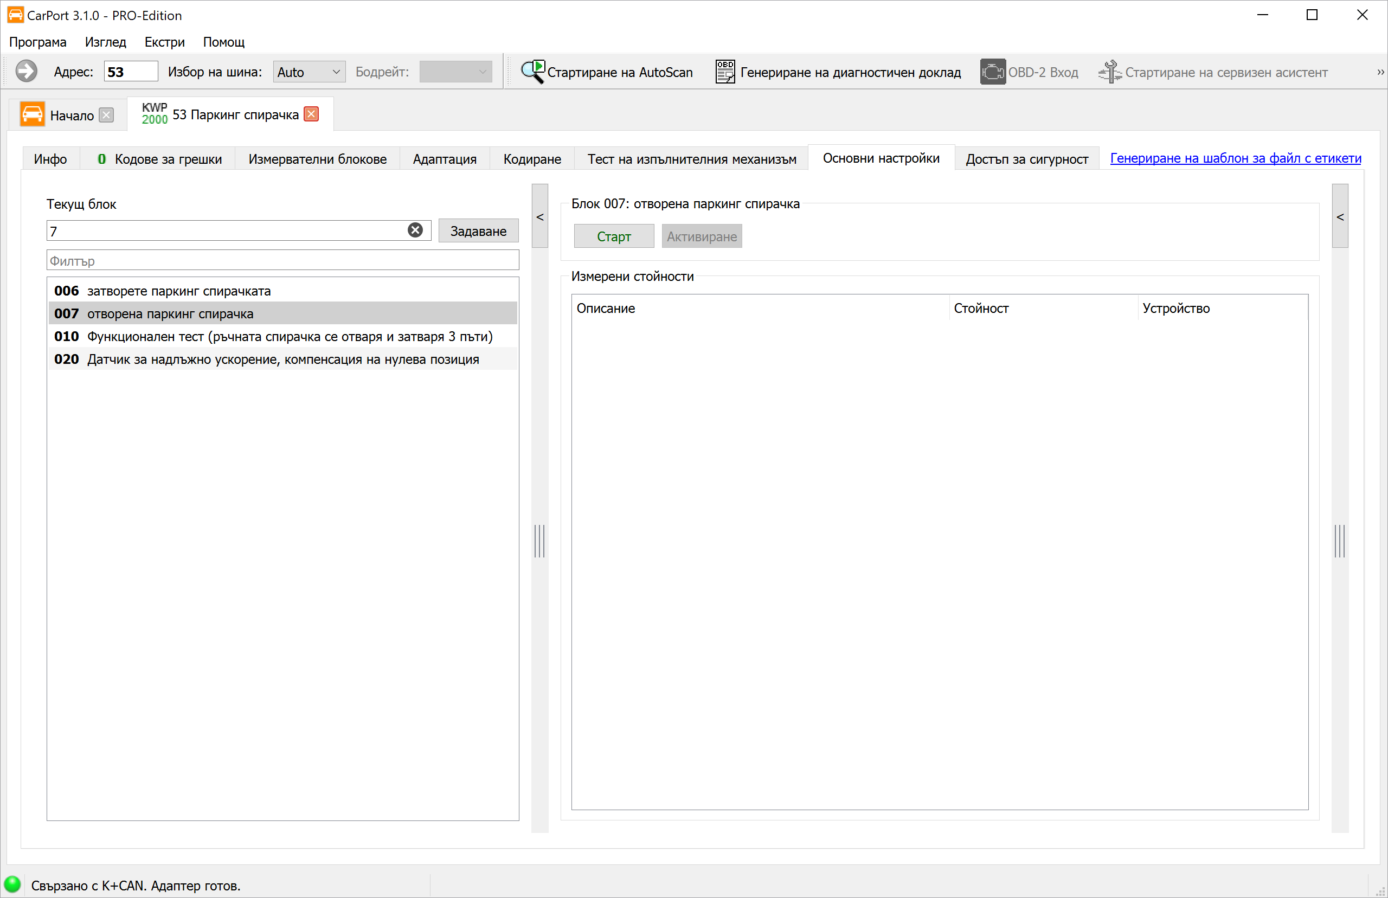The width and height of the screenshot is (1388, 898).
Task: Select the Начало tab
Action: click(67, 114)
